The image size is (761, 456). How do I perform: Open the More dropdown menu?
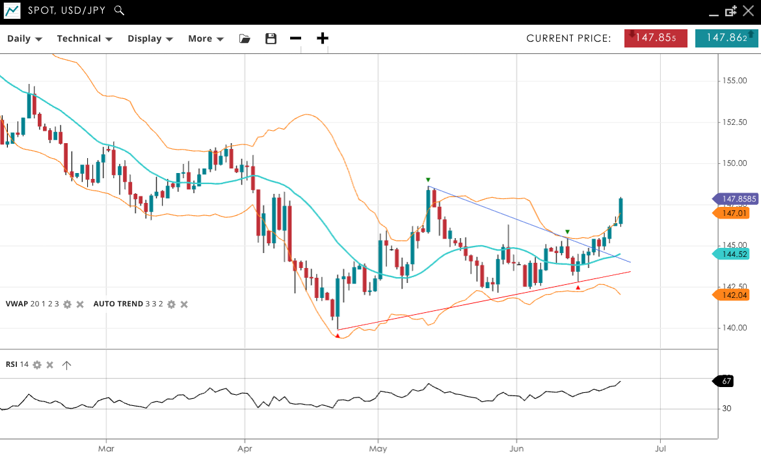(206, 38)
